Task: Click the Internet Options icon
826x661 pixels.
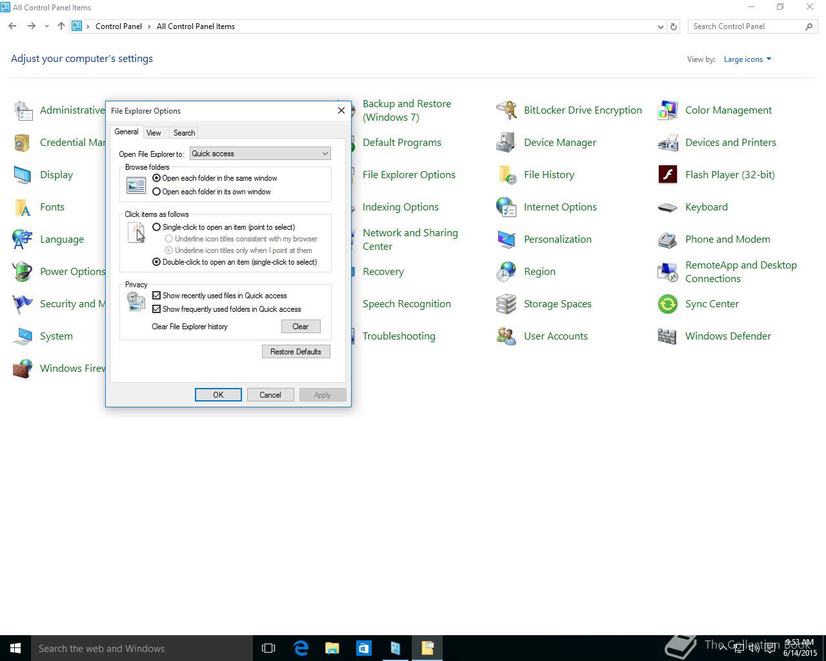Action: point(506,207)
